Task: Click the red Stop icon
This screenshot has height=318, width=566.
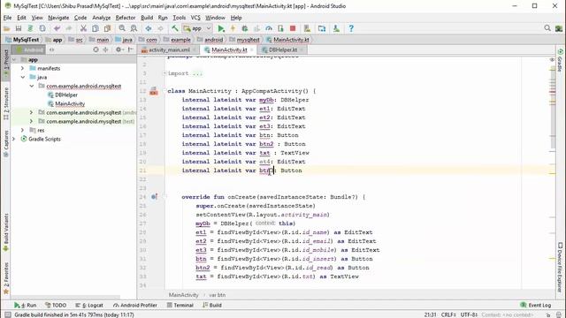Action: coord(293,28)
